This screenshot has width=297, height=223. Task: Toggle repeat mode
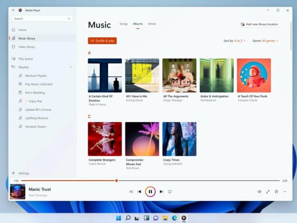tap(170, 191)
